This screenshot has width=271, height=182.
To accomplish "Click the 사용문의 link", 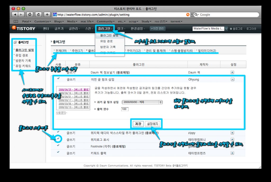I will (x=61, y=113).
